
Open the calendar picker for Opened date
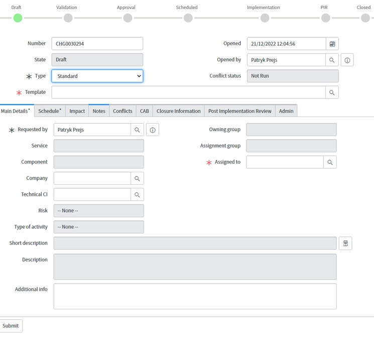pos(332,44)
